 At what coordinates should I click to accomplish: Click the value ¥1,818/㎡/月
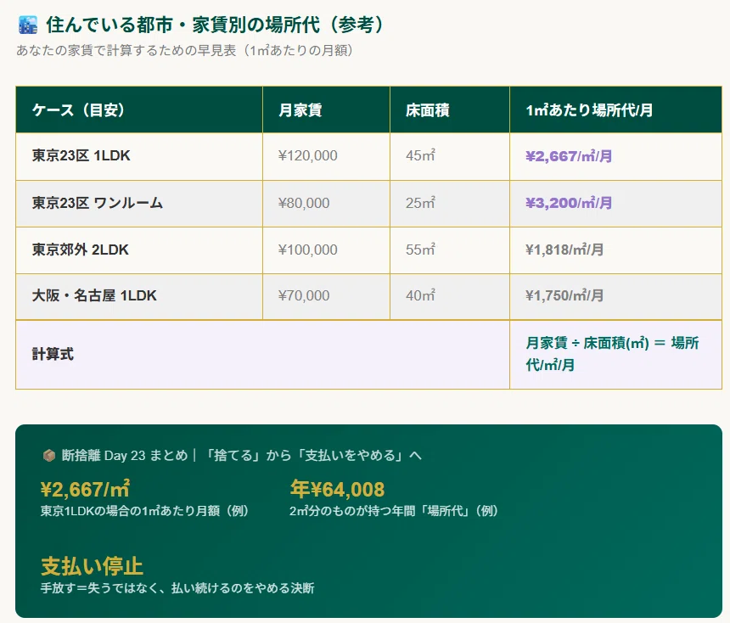[x=564, y=250]
